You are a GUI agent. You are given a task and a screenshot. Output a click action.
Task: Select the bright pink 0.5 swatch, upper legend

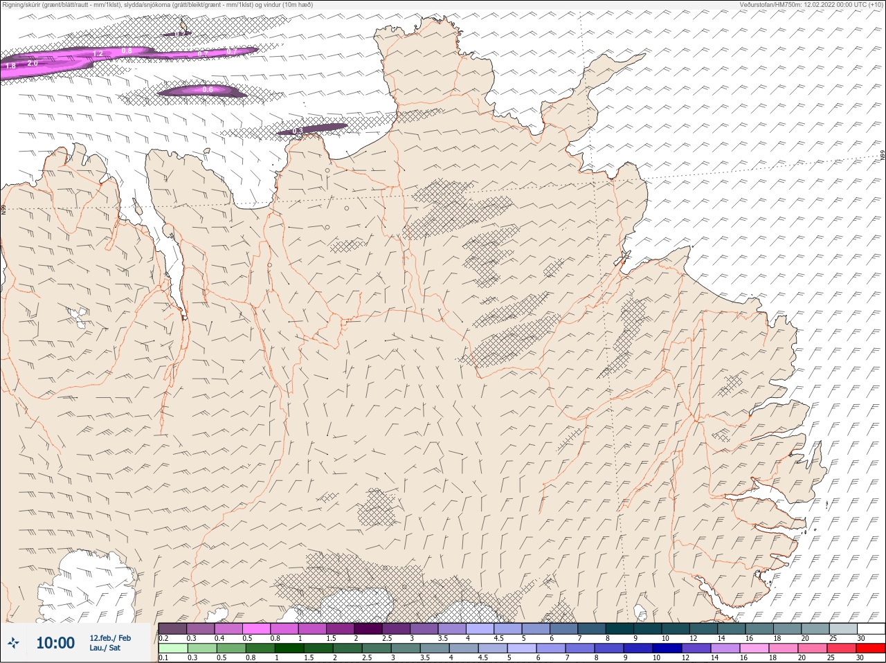pyautogui.click(x=256, y=628)
